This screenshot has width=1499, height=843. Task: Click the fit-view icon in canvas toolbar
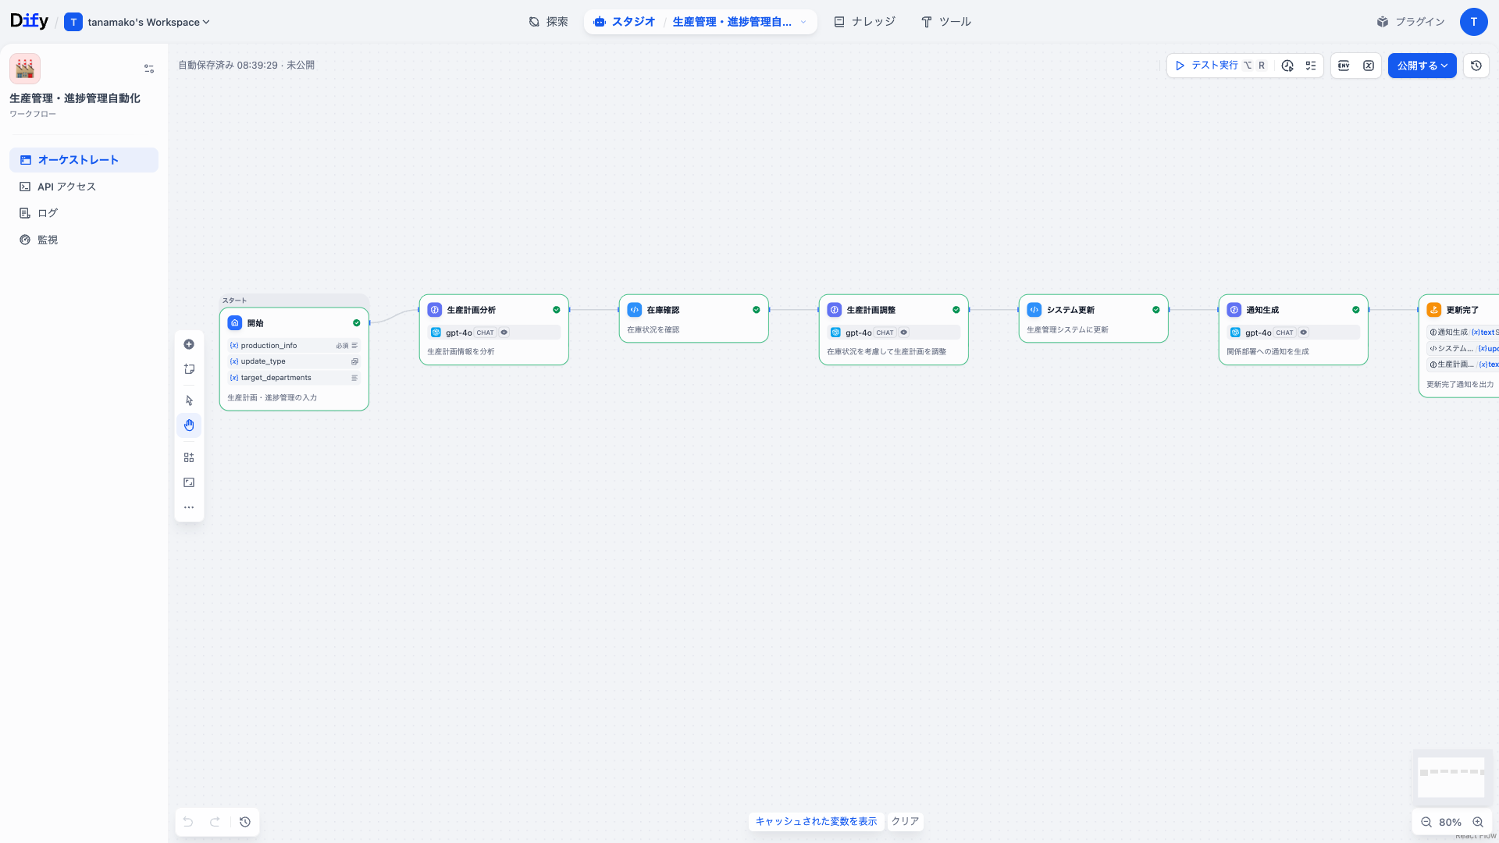189,482
